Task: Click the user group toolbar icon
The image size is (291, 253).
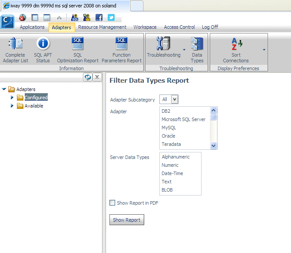Action: 87,18
